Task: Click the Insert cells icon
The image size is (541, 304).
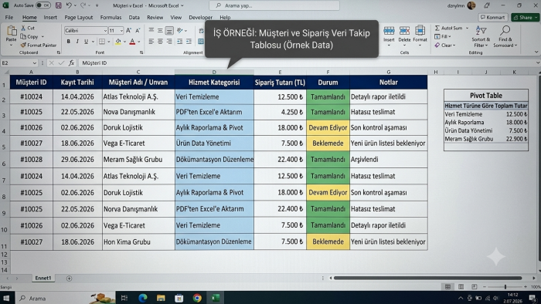Action: coord(389,31)
